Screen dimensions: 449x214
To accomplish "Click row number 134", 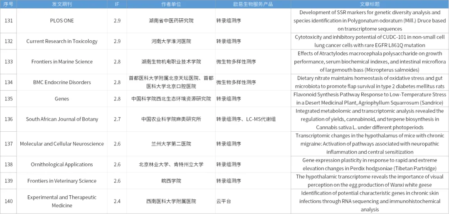I will point(8,82).
